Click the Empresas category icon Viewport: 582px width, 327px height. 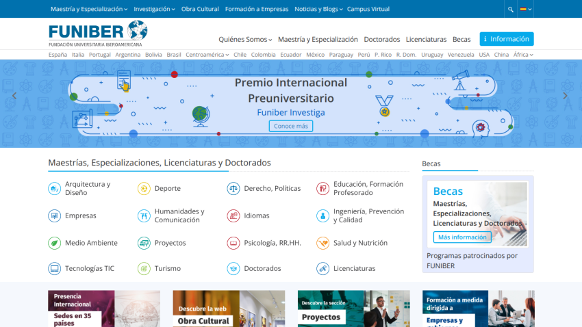pyautogui.click(x=55, y=215)
